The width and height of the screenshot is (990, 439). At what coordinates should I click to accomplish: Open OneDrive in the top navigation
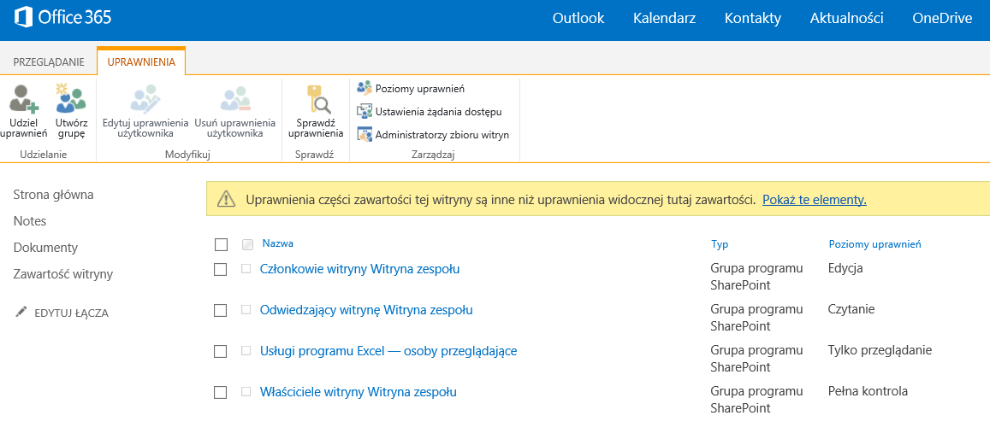tap(942, 18)
